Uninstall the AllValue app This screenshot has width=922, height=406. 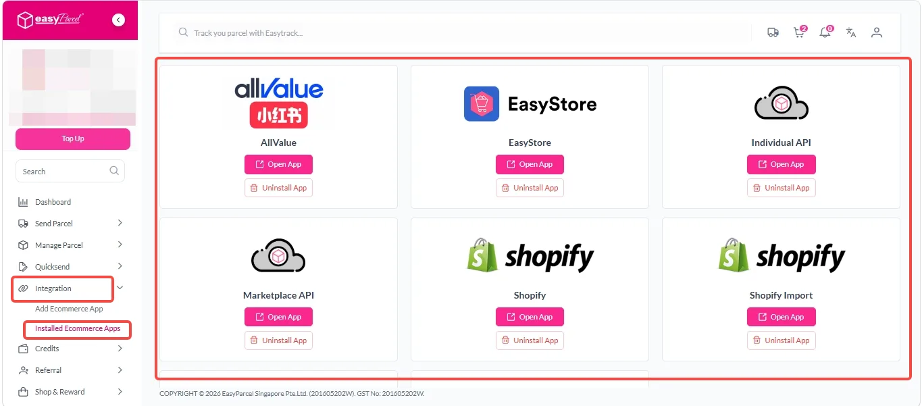pyautogui.click(x=278, y=188)
